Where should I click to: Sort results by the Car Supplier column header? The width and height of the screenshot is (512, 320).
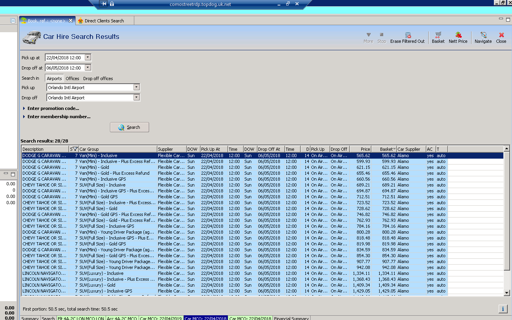click(411, 149)
